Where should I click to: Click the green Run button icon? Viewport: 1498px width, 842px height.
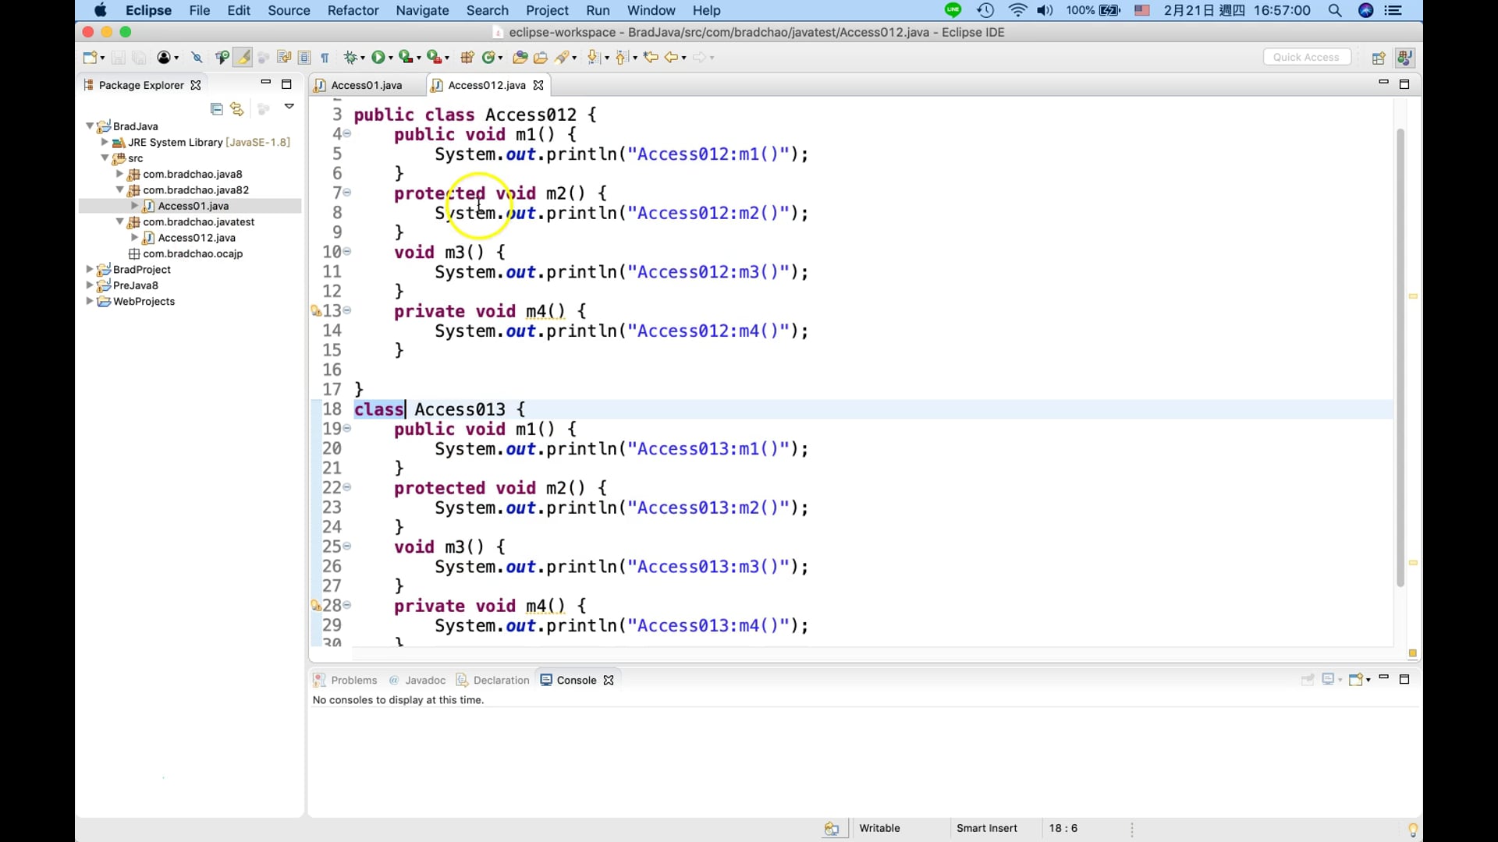pos(378,57)
